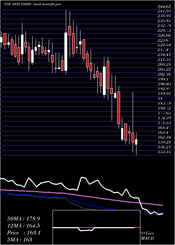Click inside the MACD inset panel
The image size is (175, 245).
(x=96, y=227)
